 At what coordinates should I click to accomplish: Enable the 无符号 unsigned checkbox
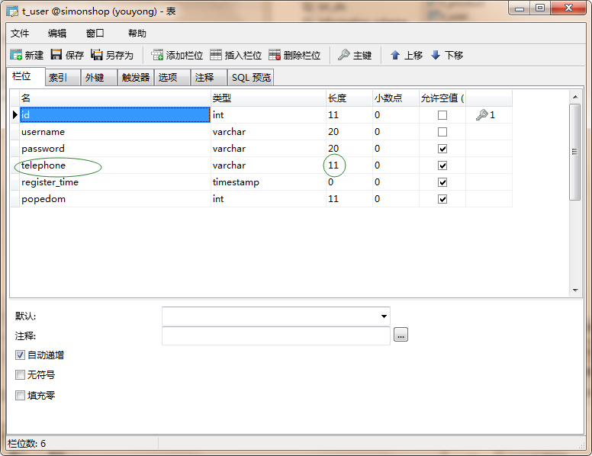point(20,375)
